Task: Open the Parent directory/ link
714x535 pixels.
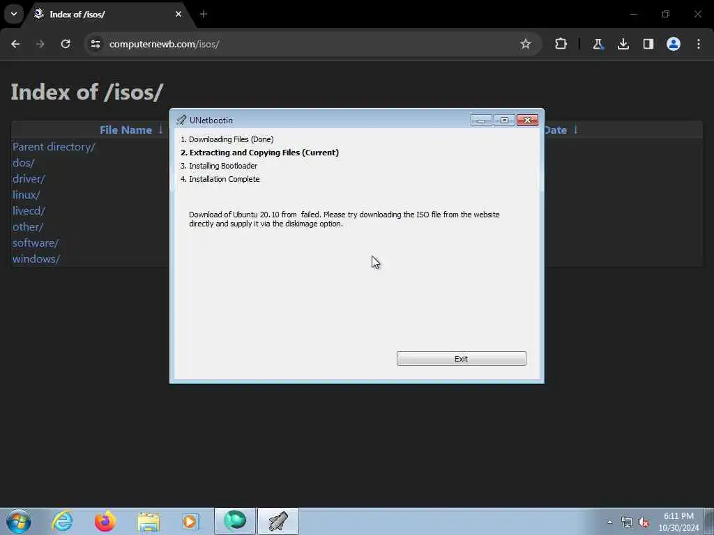Action: tap(54, 146)
